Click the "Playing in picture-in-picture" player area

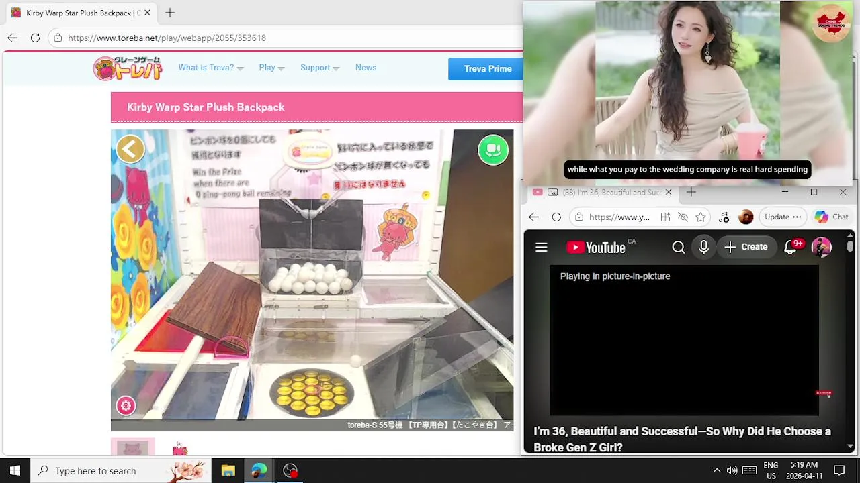point(684,340)
